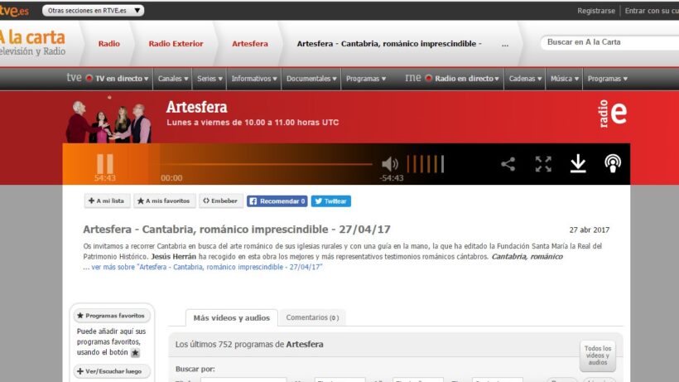Go to Artesfera breadcrumb
Image resolution: width=679 pixels, height=382 pixels.
coord(250,44)
